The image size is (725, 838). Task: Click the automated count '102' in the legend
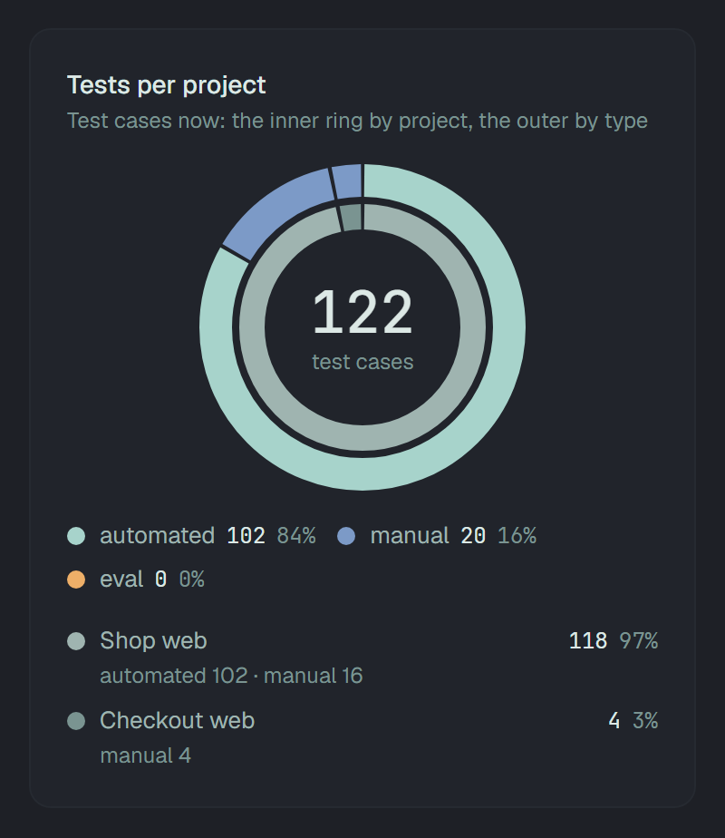[x=246, y=535]
